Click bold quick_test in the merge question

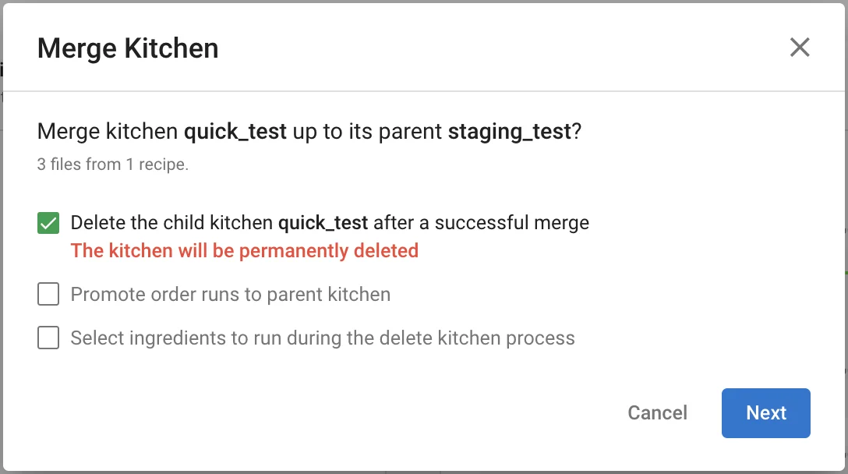point(235,132)
